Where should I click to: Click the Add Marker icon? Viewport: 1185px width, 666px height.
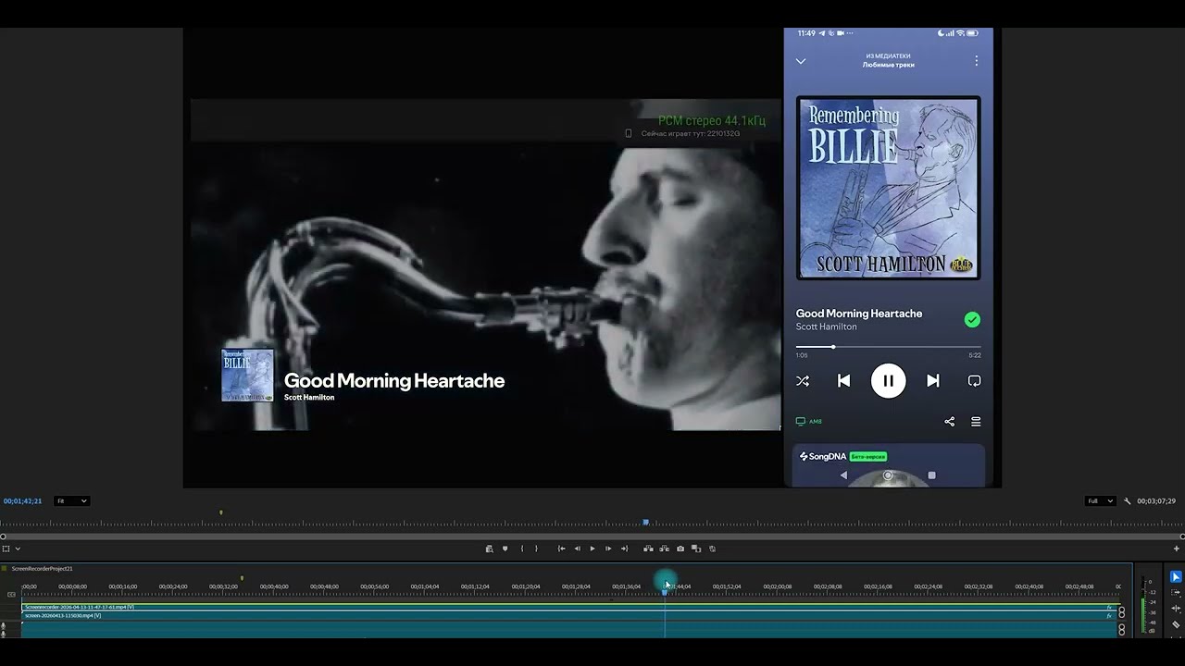click(505, 549)
